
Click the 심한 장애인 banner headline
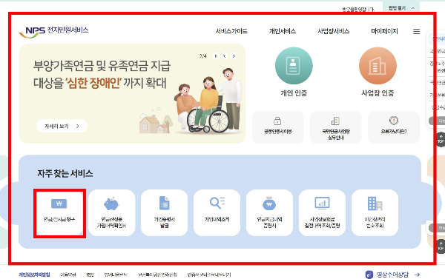(93, 84)
